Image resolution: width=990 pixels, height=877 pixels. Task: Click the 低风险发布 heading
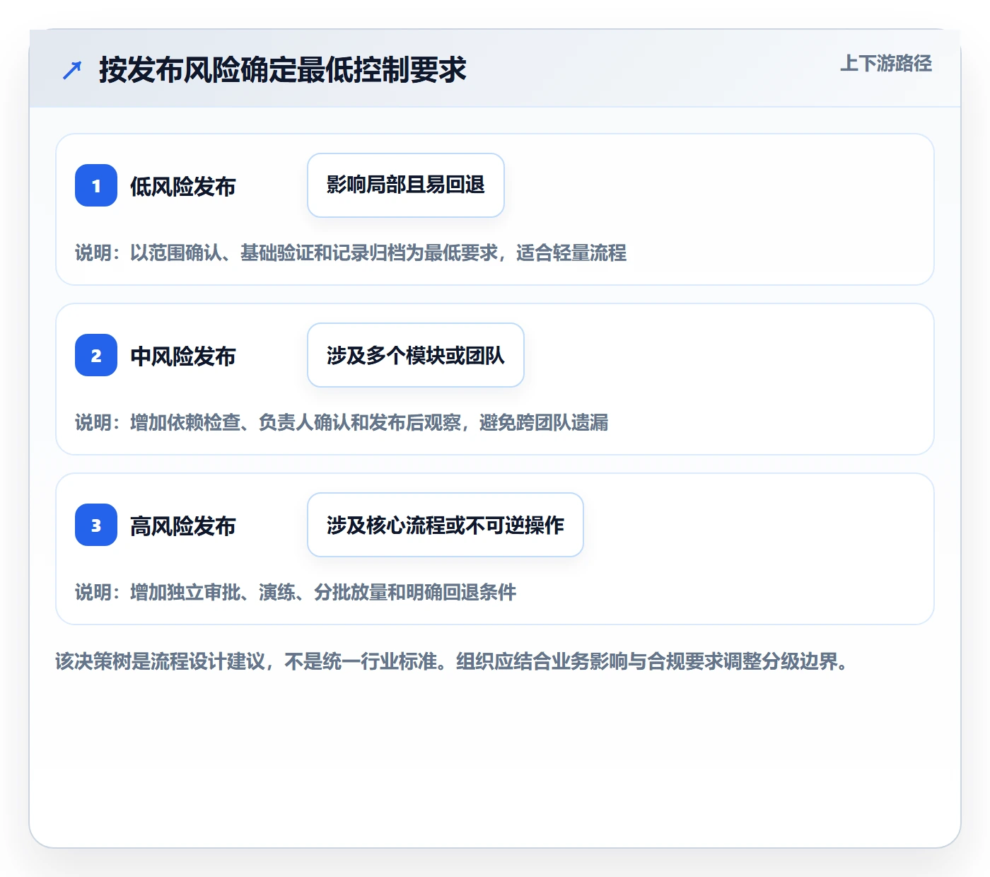[183, 187]
